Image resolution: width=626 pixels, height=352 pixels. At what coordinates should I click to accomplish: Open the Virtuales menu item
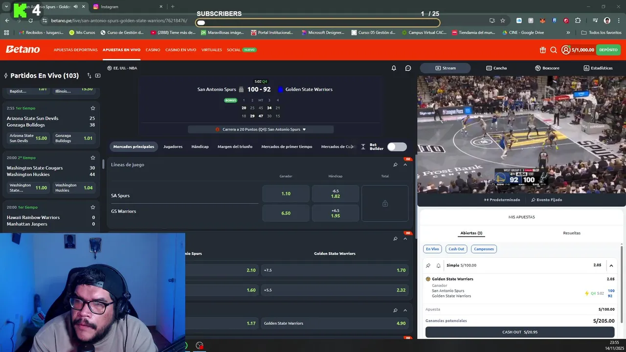pyautogui.click(x=211, y=50)
